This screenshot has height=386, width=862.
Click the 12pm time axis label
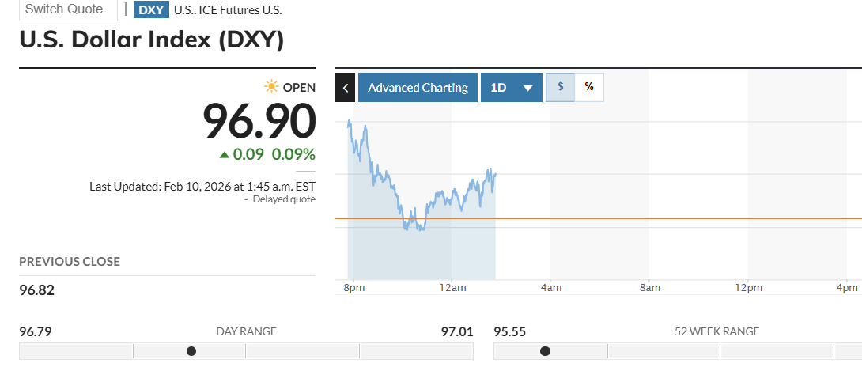pos(748,288)
